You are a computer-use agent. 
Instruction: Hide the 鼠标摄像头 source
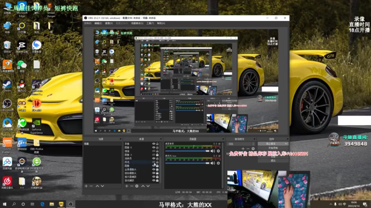pyautogui.click(x=154, y=173)
